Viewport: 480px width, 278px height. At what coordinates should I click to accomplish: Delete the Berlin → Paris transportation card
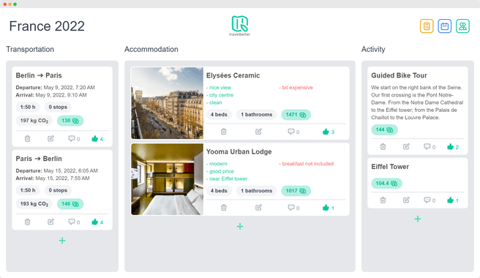[x=28, y=139]
